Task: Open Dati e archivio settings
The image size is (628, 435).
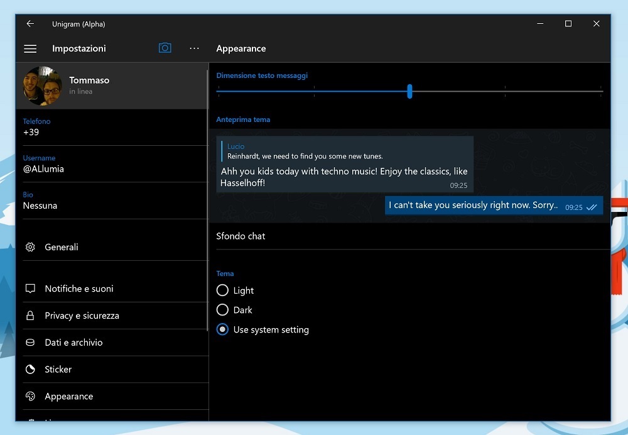Action: [x=116, y=343]
